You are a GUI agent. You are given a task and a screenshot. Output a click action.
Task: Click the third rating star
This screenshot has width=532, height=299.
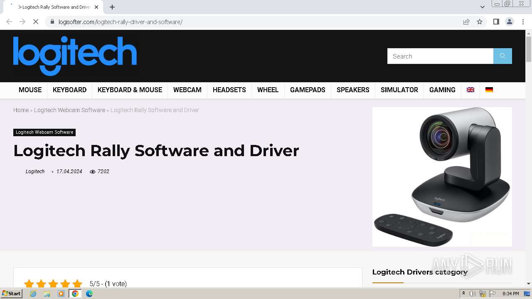(53, 284)
